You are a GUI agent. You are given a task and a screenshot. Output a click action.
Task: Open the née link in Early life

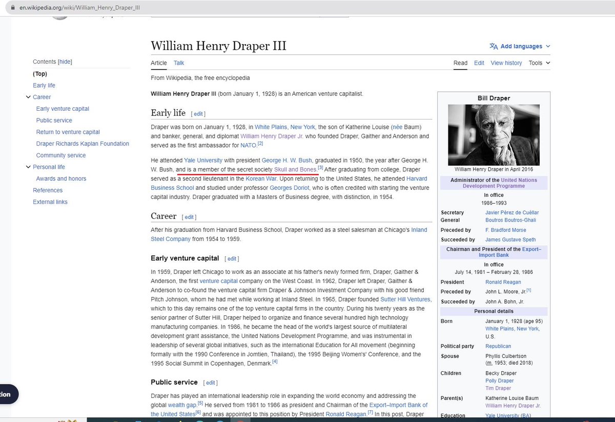click(397, 127)
